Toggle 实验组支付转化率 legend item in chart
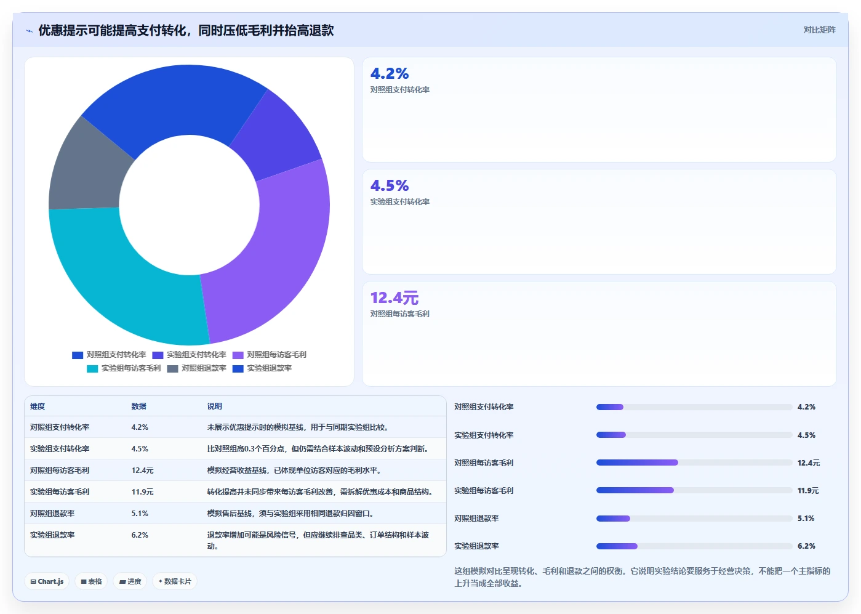This screenshot has width=861, height=614. (189, 355)
